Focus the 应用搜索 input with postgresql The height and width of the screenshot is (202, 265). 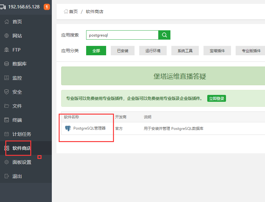[x=122, y=35]
